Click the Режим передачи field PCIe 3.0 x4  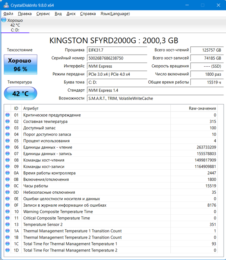[117, 74]
